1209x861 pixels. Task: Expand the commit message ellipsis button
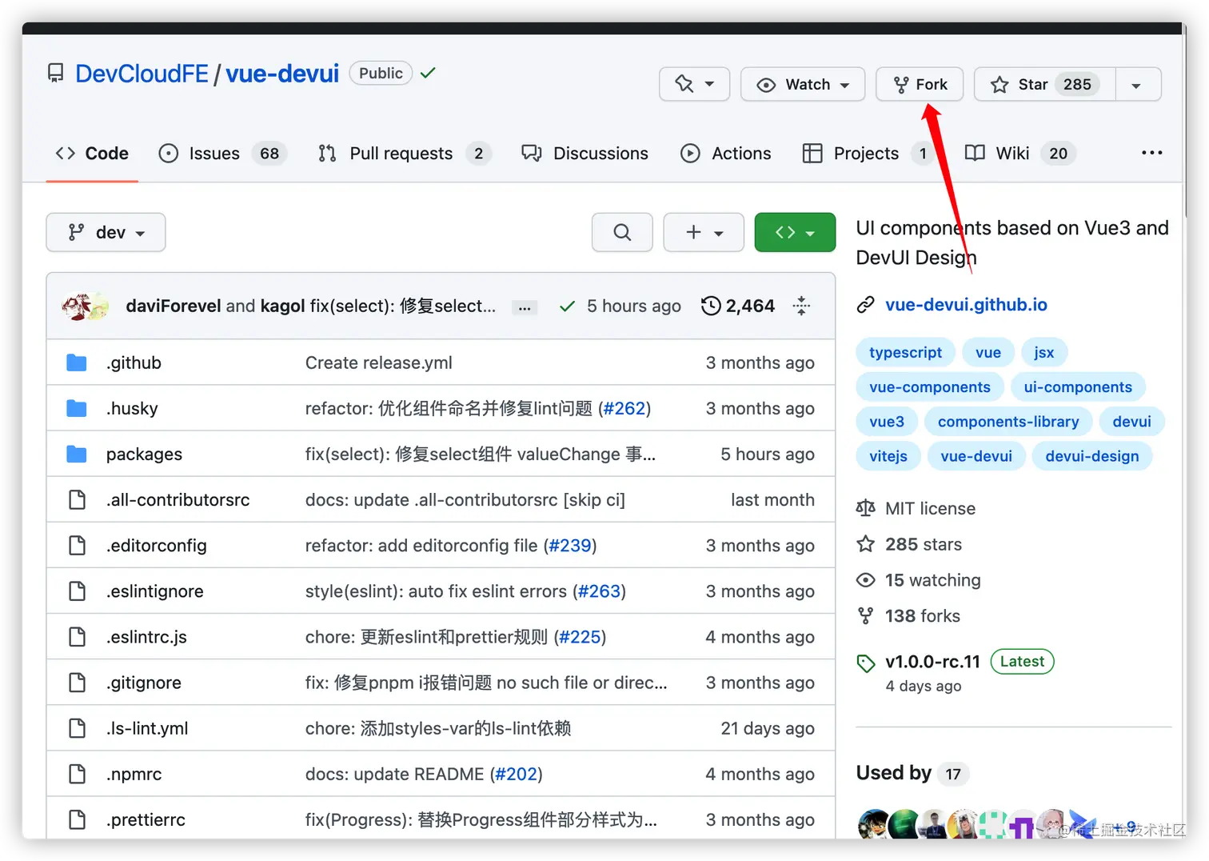525,307
